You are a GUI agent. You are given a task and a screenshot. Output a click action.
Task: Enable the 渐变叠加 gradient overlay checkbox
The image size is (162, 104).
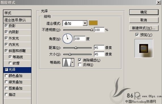point(6,82)
